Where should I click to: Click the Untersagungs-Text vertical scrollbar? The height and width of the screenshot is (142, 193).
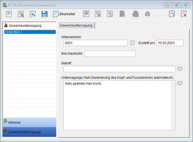coord(173,105)
